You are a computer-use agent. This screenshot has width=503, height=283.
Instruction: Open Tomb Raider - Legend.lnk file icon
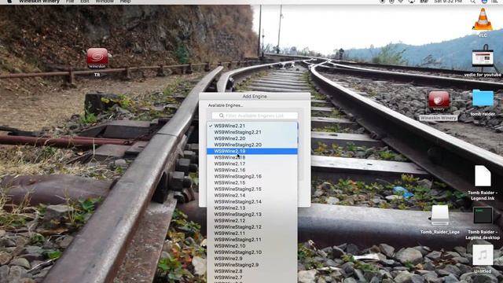483,176
